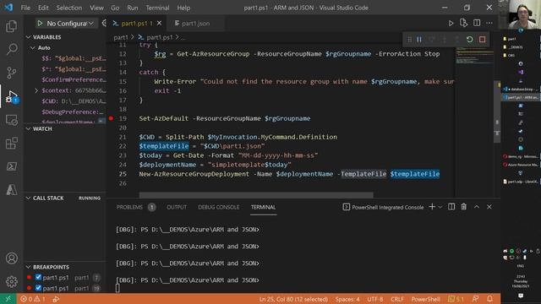This screenshot has width=541, height=304.
Task: Change encoding via UTF-8 status item
Action: point(375,299)
